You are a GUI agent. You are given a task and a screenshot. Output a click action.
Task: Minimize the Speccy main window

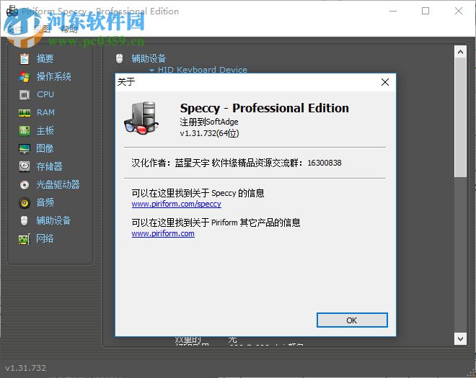click(393, 12)
